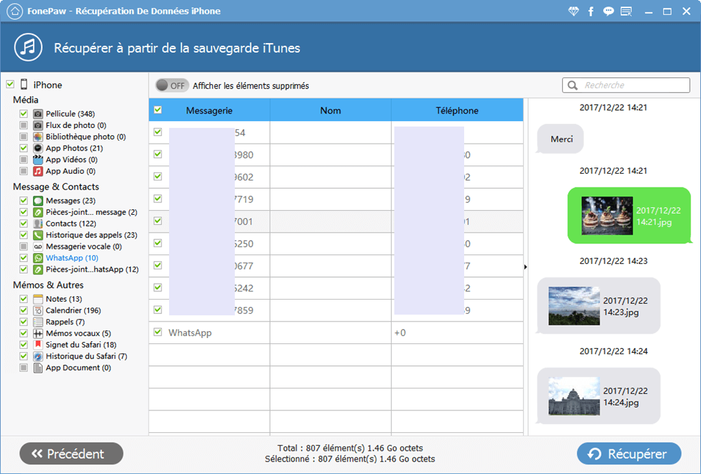Uncheck the Contacts (122) checkbox
701x474 pixels.
point(24,224)
